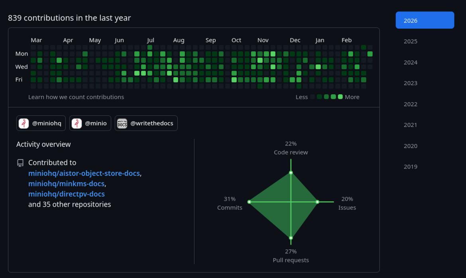Select the MinIO flamingo icon on @miniohq badge
This screenshot has width=466, height=278.
pos(23,123)
